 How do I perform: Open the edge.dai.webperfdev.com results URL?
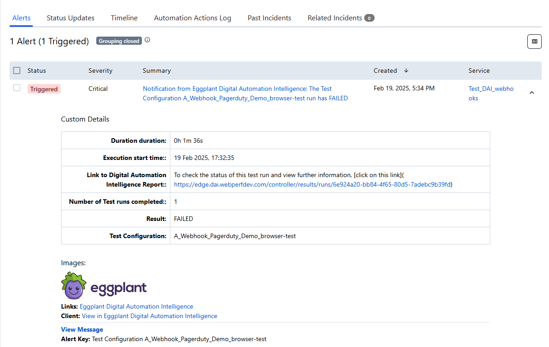point(312,184)
